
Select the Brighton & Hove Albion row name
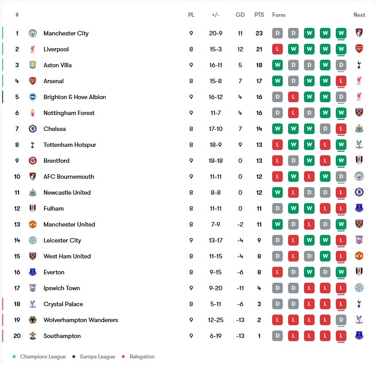75,97
